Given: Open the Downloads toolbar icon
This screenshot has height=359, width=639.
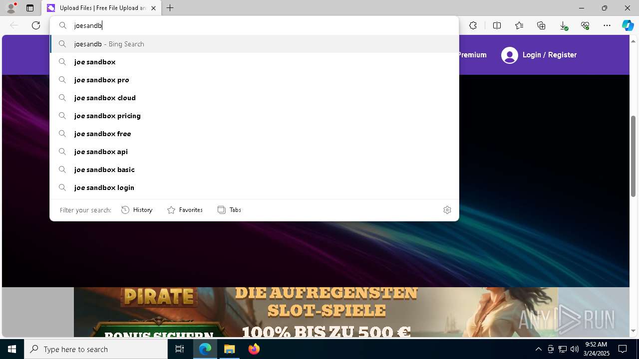Looking at the screenshot, I should point(563,25).
